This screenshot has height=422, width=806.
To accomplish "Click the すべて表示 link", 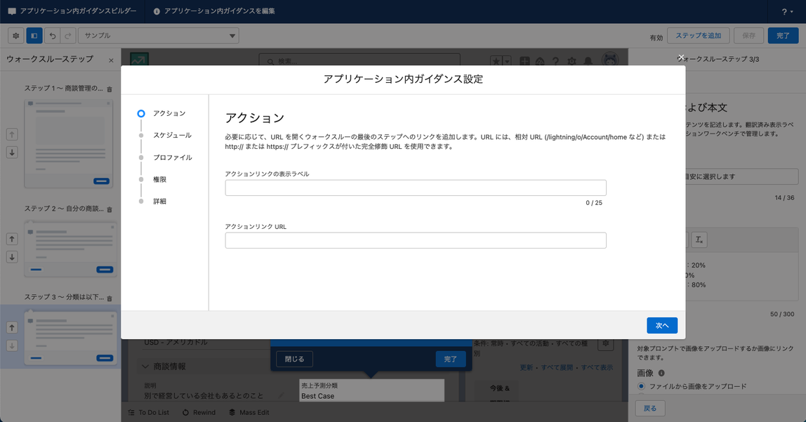I will click(x=597, y=367).
